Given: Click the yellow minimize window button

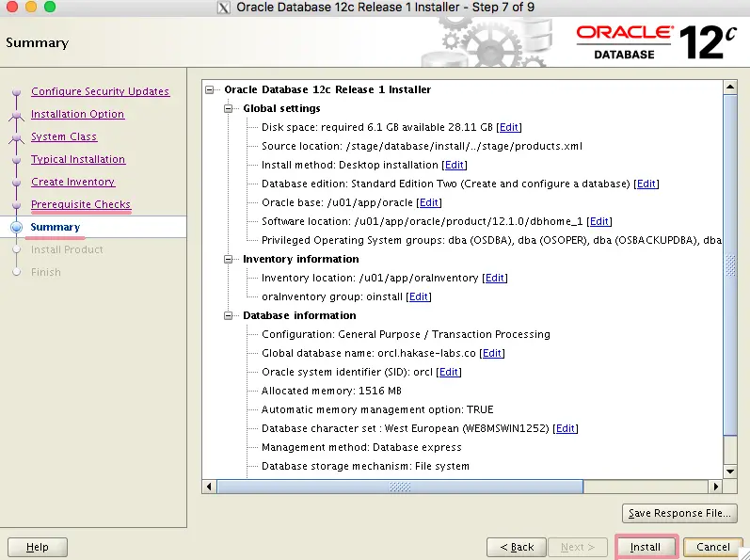Looking at the screenshot, I should 31,7.
